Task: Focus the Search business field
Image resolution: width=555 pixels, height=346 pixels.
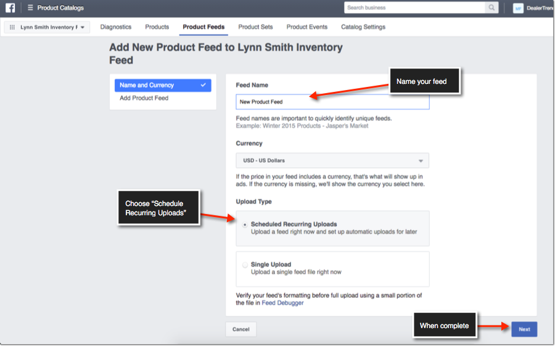Action: pyautogui.click(x=414, y=7)
